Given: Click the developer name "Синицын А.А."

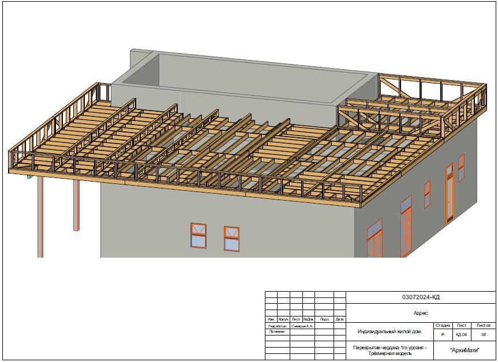Looking at the screenshot, I should [x=302, y=326].
